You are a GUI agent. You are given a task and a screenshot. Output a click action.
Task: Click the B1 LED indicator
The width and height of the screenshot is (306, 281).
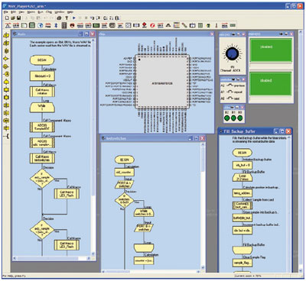click(233, 118)
